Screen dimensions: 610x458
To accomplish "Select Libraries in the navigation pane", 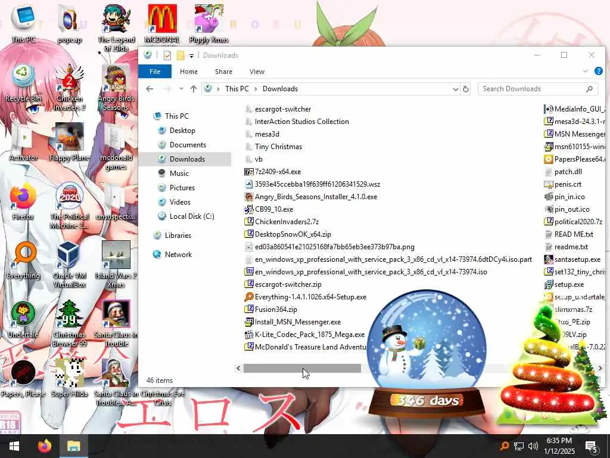I will [x=178, y=235].
